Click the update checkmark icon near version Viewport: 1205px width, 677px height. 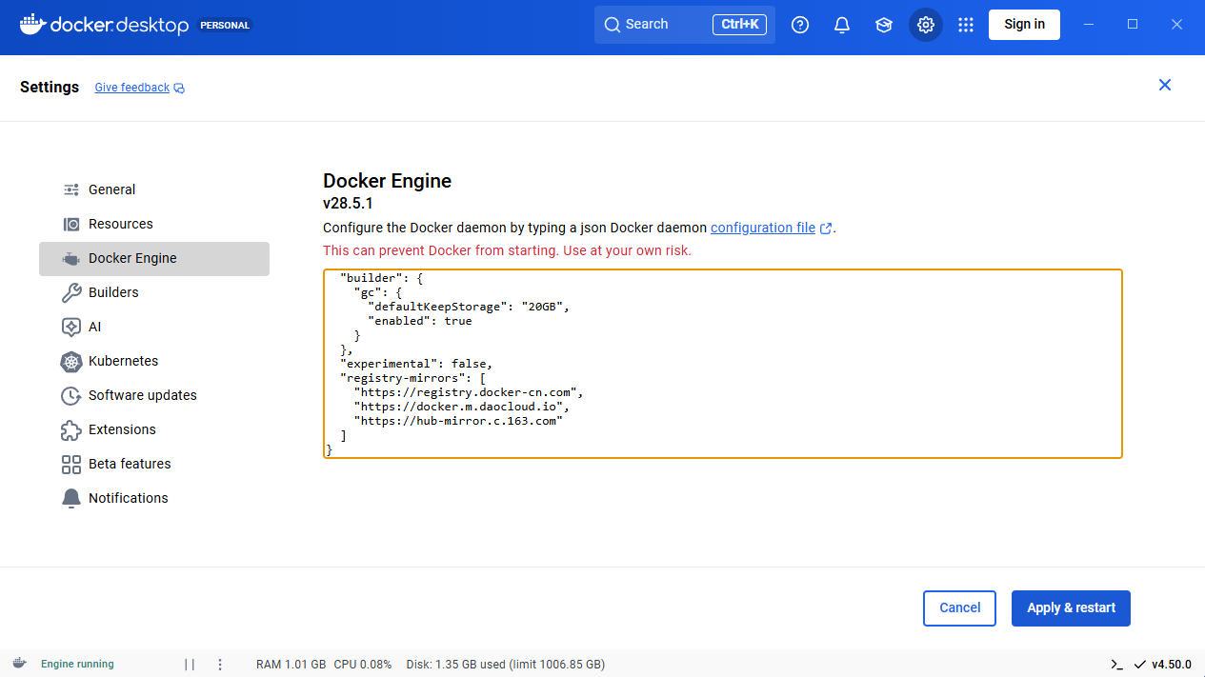[1140, 665]
